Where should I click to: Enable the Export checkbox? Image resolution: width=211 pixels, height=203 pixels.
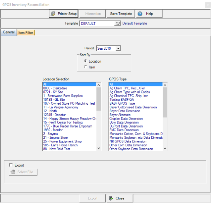11,165
